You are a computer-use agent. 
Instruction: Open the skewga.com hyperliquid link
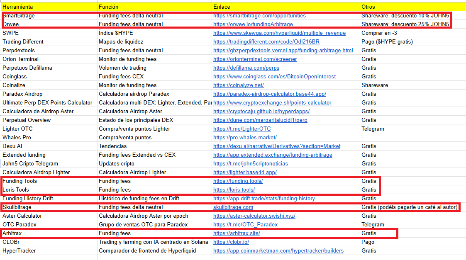pos(279,33)
